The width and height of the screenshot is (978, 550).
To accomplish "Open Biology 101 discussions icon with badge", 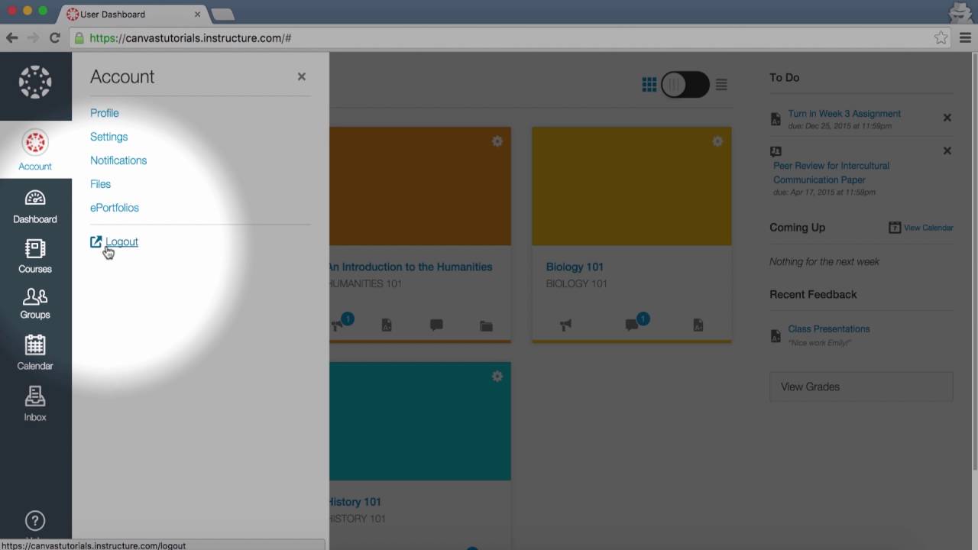I will point(632,325).
